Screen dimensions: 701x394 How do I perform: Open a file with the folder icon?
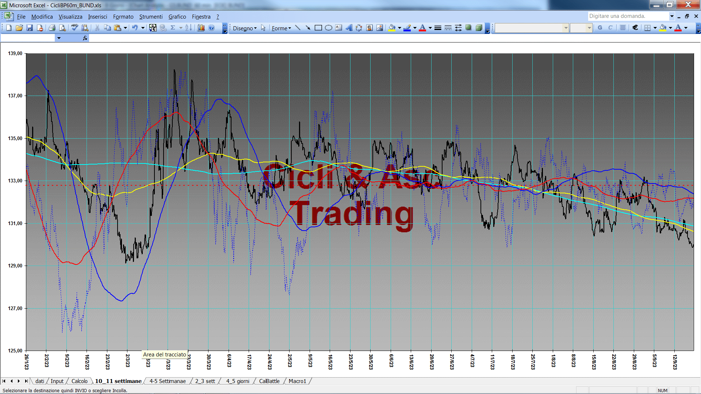pos(19,28)
